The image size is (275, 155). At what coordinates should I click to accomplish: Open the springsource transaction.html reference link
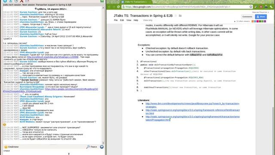pos(192,112)
